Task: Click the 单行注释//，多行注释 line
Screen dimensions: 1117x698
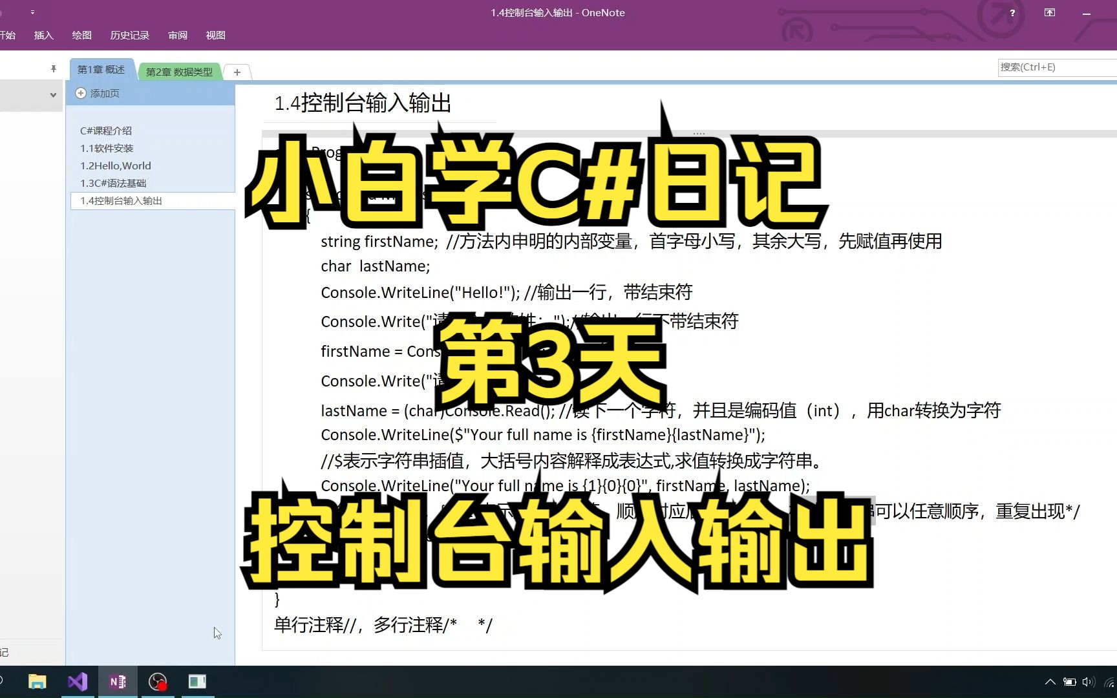Action: click(383, 625)
